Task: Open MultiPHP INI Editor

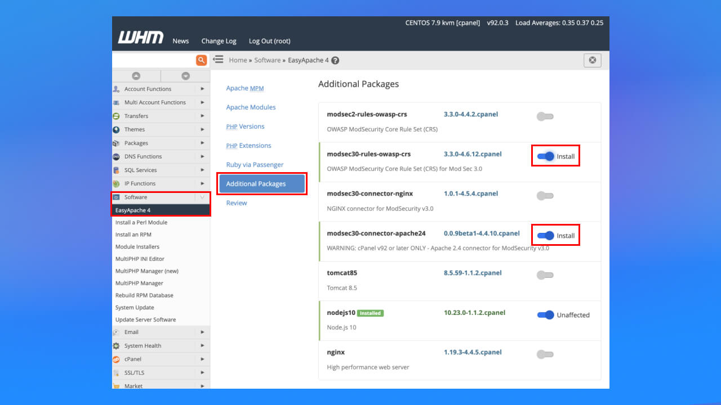Action: (140, 259)
